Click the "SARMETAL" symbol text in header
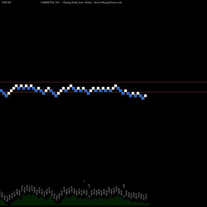Image resolution: width=207 pixels, height=207 pixels. (x=47, y=2)
